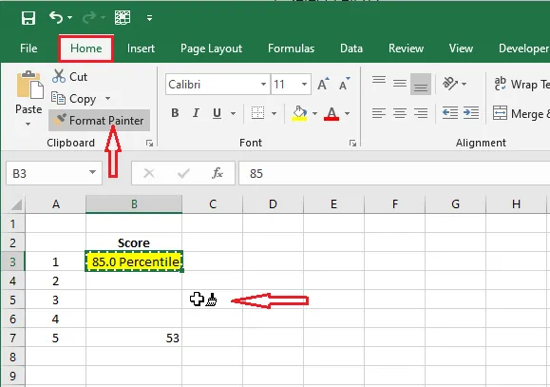The image size is (550, 387).
Task: Click the Insert Function fx icon
Action: (218, 173)
